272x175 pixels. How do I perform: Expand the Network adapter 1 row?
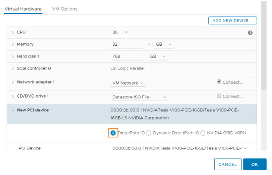tap(13, 82)
